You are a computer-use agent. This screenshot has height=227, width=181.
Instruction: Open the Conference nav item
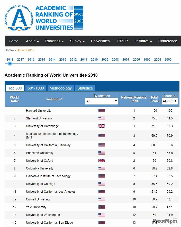click(168, 41)
